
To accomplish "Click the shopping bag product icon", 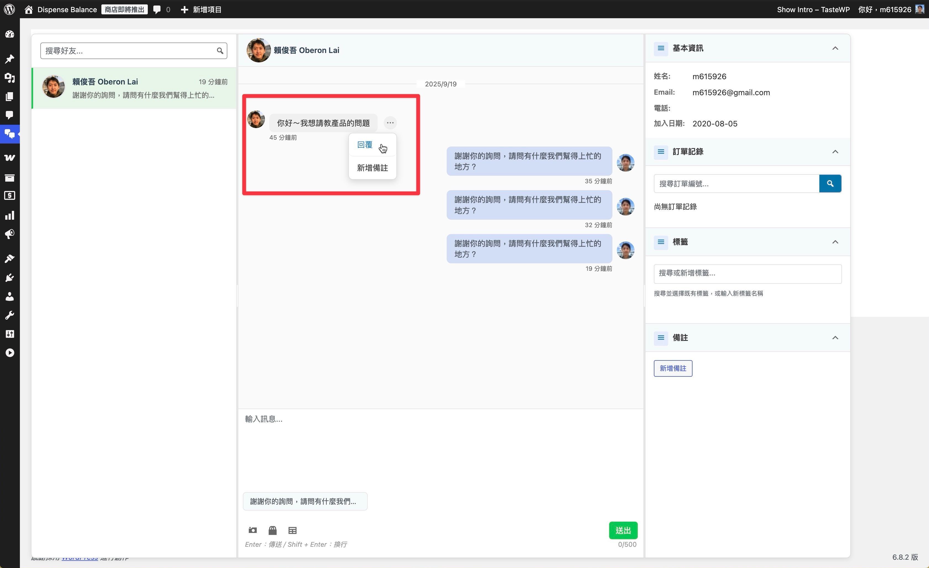I will 273,530.
